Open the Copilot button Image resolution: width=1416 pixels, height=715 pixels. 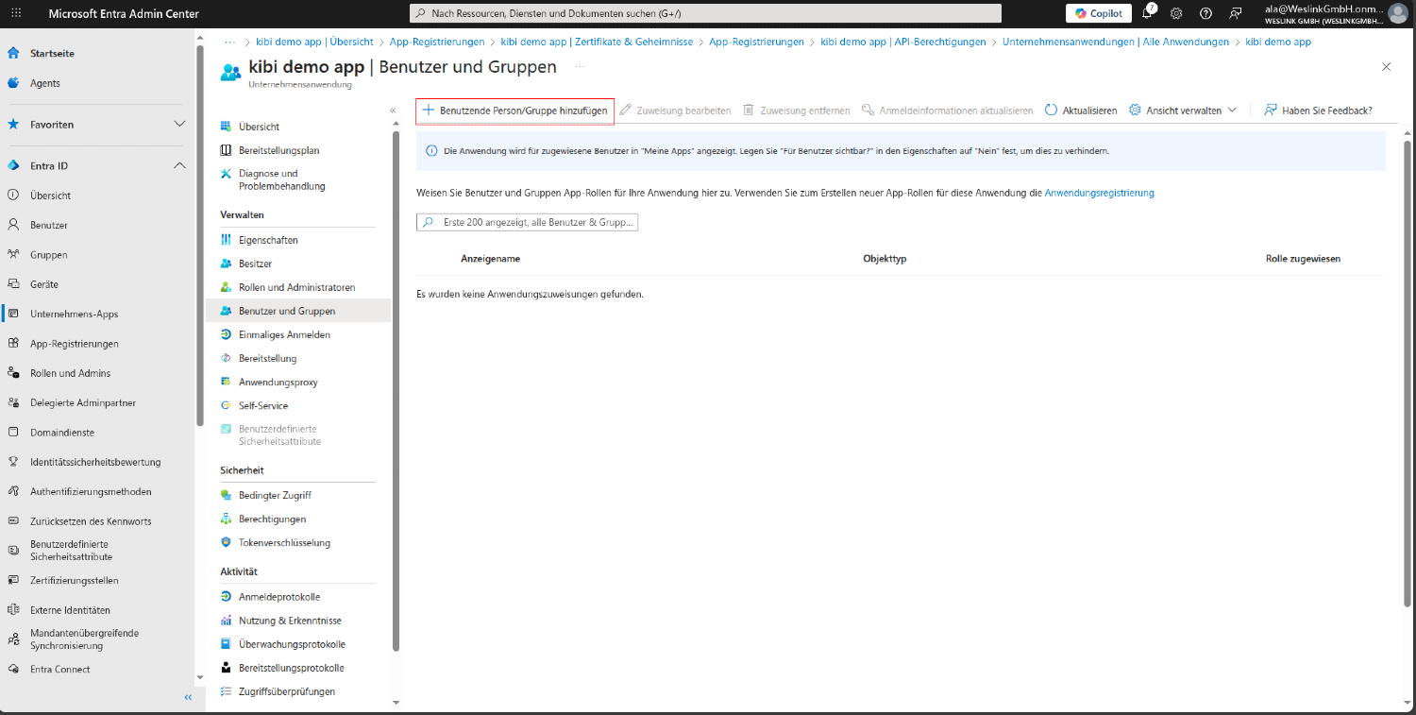point(1099,13)
